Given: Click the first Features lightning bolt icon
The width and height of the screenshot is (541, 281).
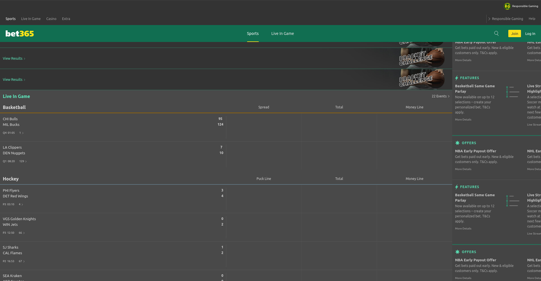Looking at the screenshot, I should click(x=456, y=78).
